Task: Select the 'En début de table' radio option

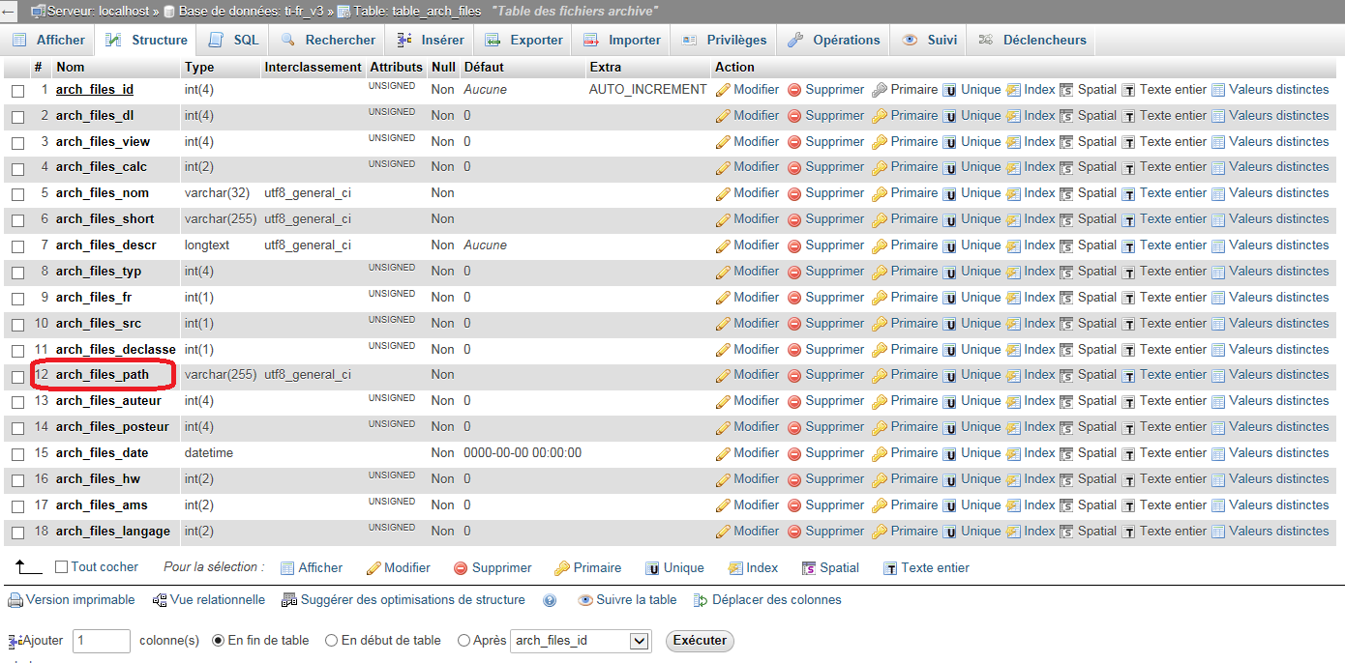Action: coord(332,641)
